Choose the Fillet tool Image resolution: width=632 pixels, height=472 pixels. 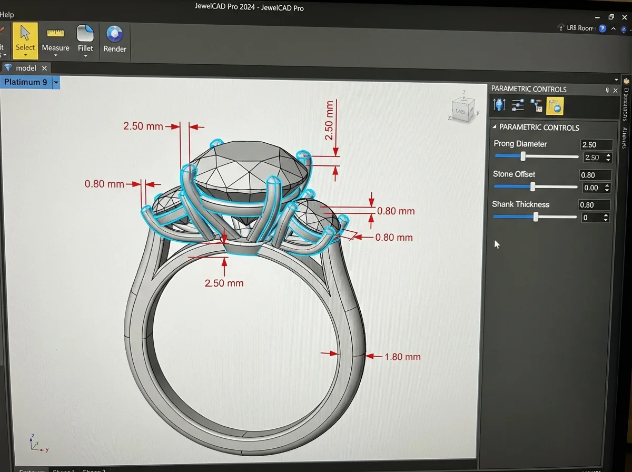point(85,38)
